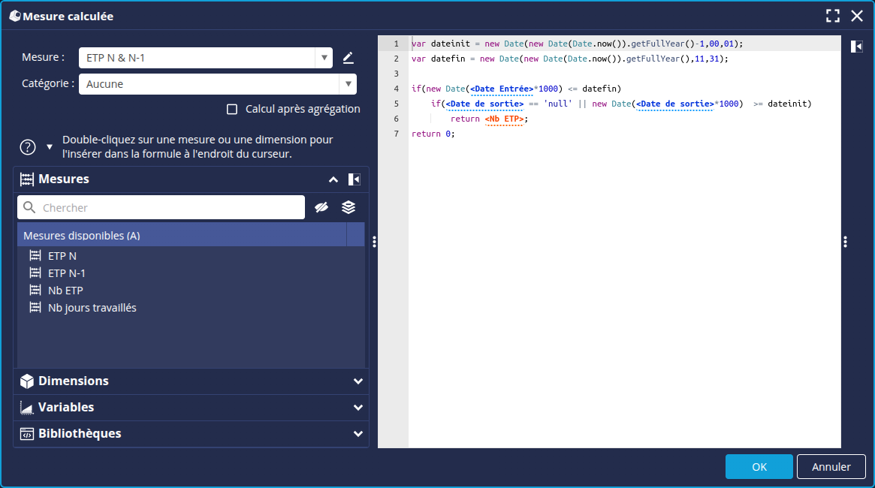Expand the Dimensions section
Viewport: 875px width, 488px height.
358,381
